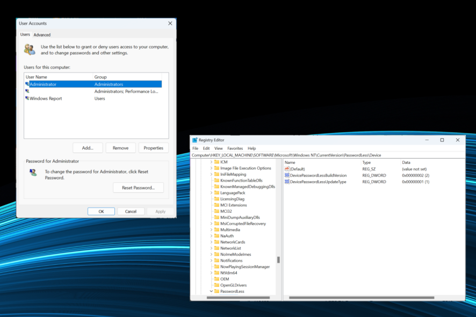Expand the ICM registry key
Screen dimensions: 476x317
(x=211, y=162)
